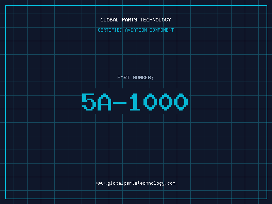Click the word GLOBAL in the header
Image resolution: width=272 pixels, height=204 pixels.
coord(109,20)
